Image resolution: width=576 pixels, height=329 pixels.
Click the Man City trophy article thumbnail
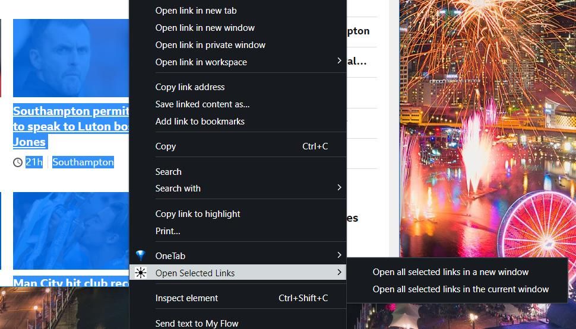coord(71,231)
